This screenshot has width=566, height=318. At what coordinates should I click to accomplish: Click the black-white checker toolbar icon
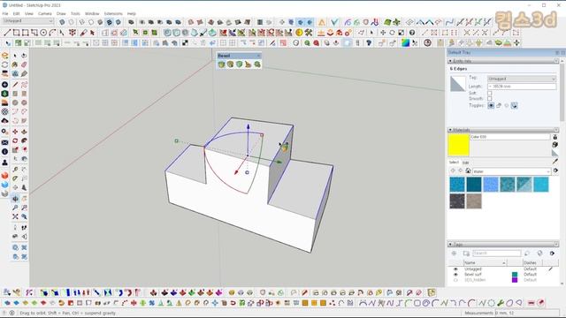pos(185,43)
